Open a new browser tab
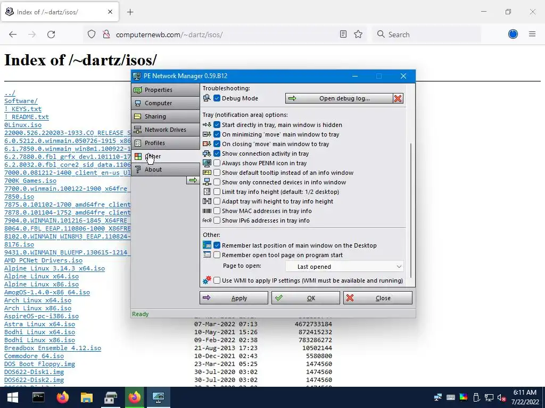The image size is (545, 408). pyautogui.click(x=130, y=12)
